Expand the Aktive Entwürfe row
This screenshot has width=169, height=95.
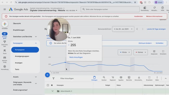point(53,91)
